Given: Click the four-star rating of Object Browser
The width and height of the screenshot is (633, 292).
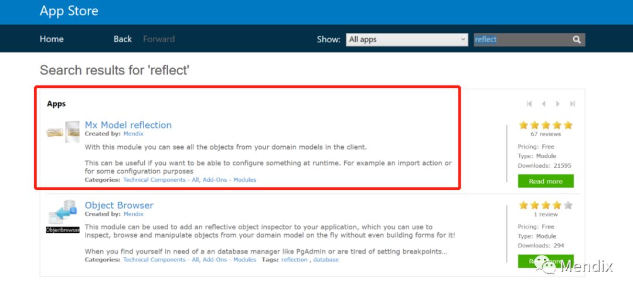Looking at the screenshot, I should pyautogui.click(x=546, y=205).
